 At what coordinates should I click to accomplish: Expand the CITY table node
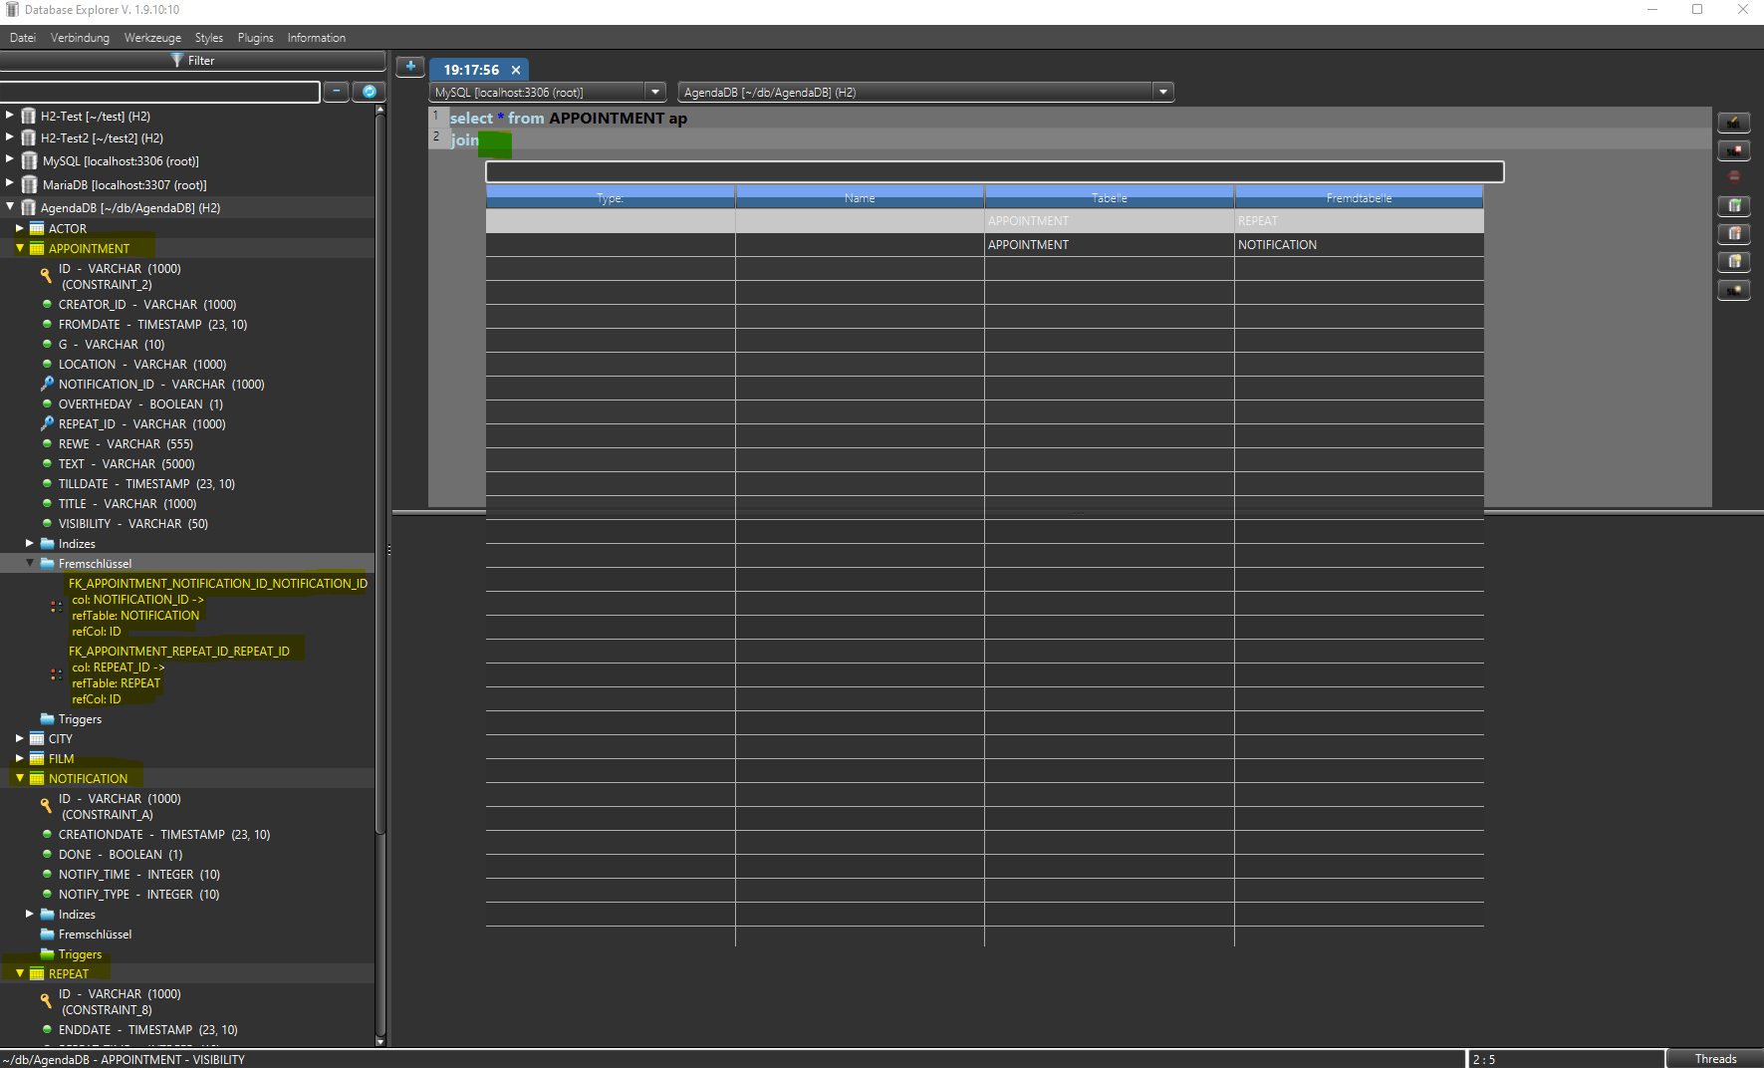(20, 738)
